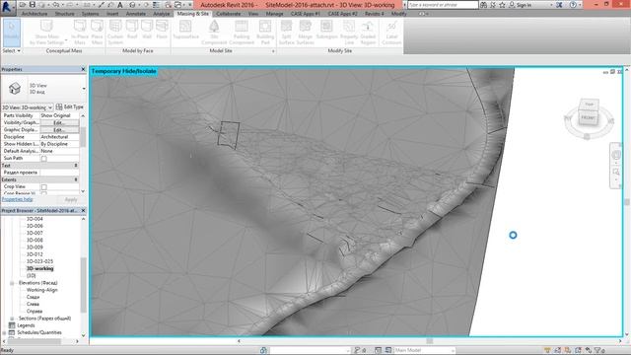The image size is (631, 355).
Task: Switch to the Collaborate ribbon tab
Action: [228, 14]
